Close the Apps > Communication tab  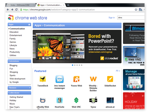point(64,5)
